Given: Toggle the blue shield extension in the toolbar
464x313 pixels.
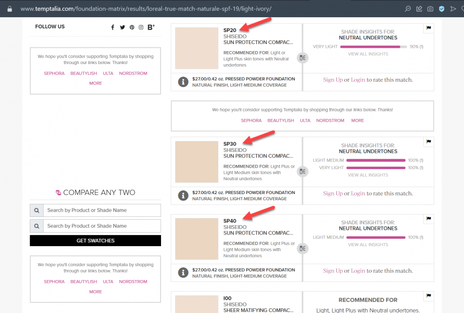Looking at the screenshot, I should [441, 8].
